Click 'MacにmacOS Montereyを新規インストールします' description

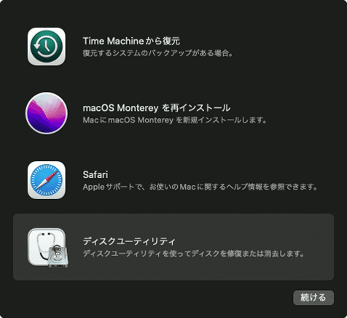coord(175,120)
